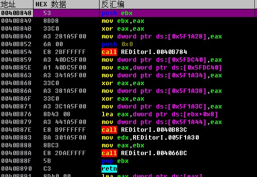Click hex bytes A3 341A5F00
This screenshot has width=257, height=177.
pos(65,75)
